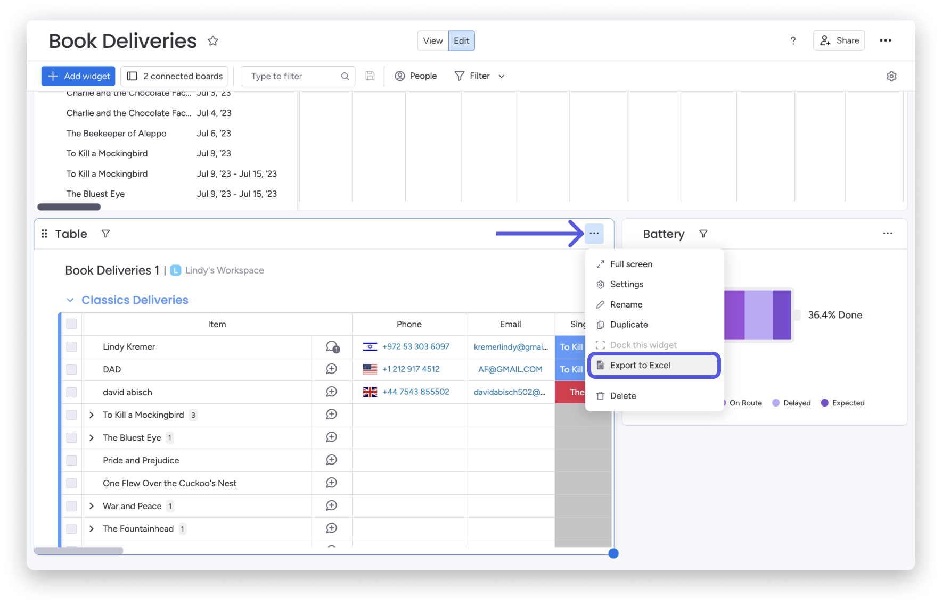Screen dimensions: 942x605
Task: Click the US flag next to phone number
Action: [x=370, y=369]
